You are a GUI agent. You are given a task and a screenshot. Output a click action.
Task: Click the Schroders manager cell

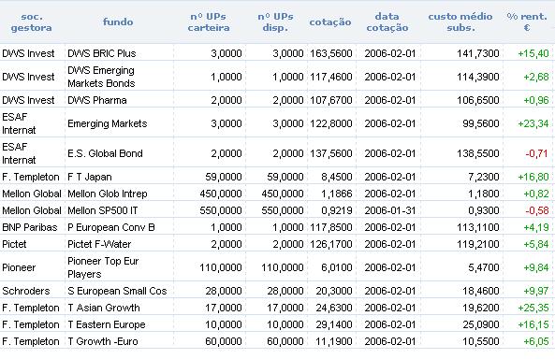tap(26, 291)
